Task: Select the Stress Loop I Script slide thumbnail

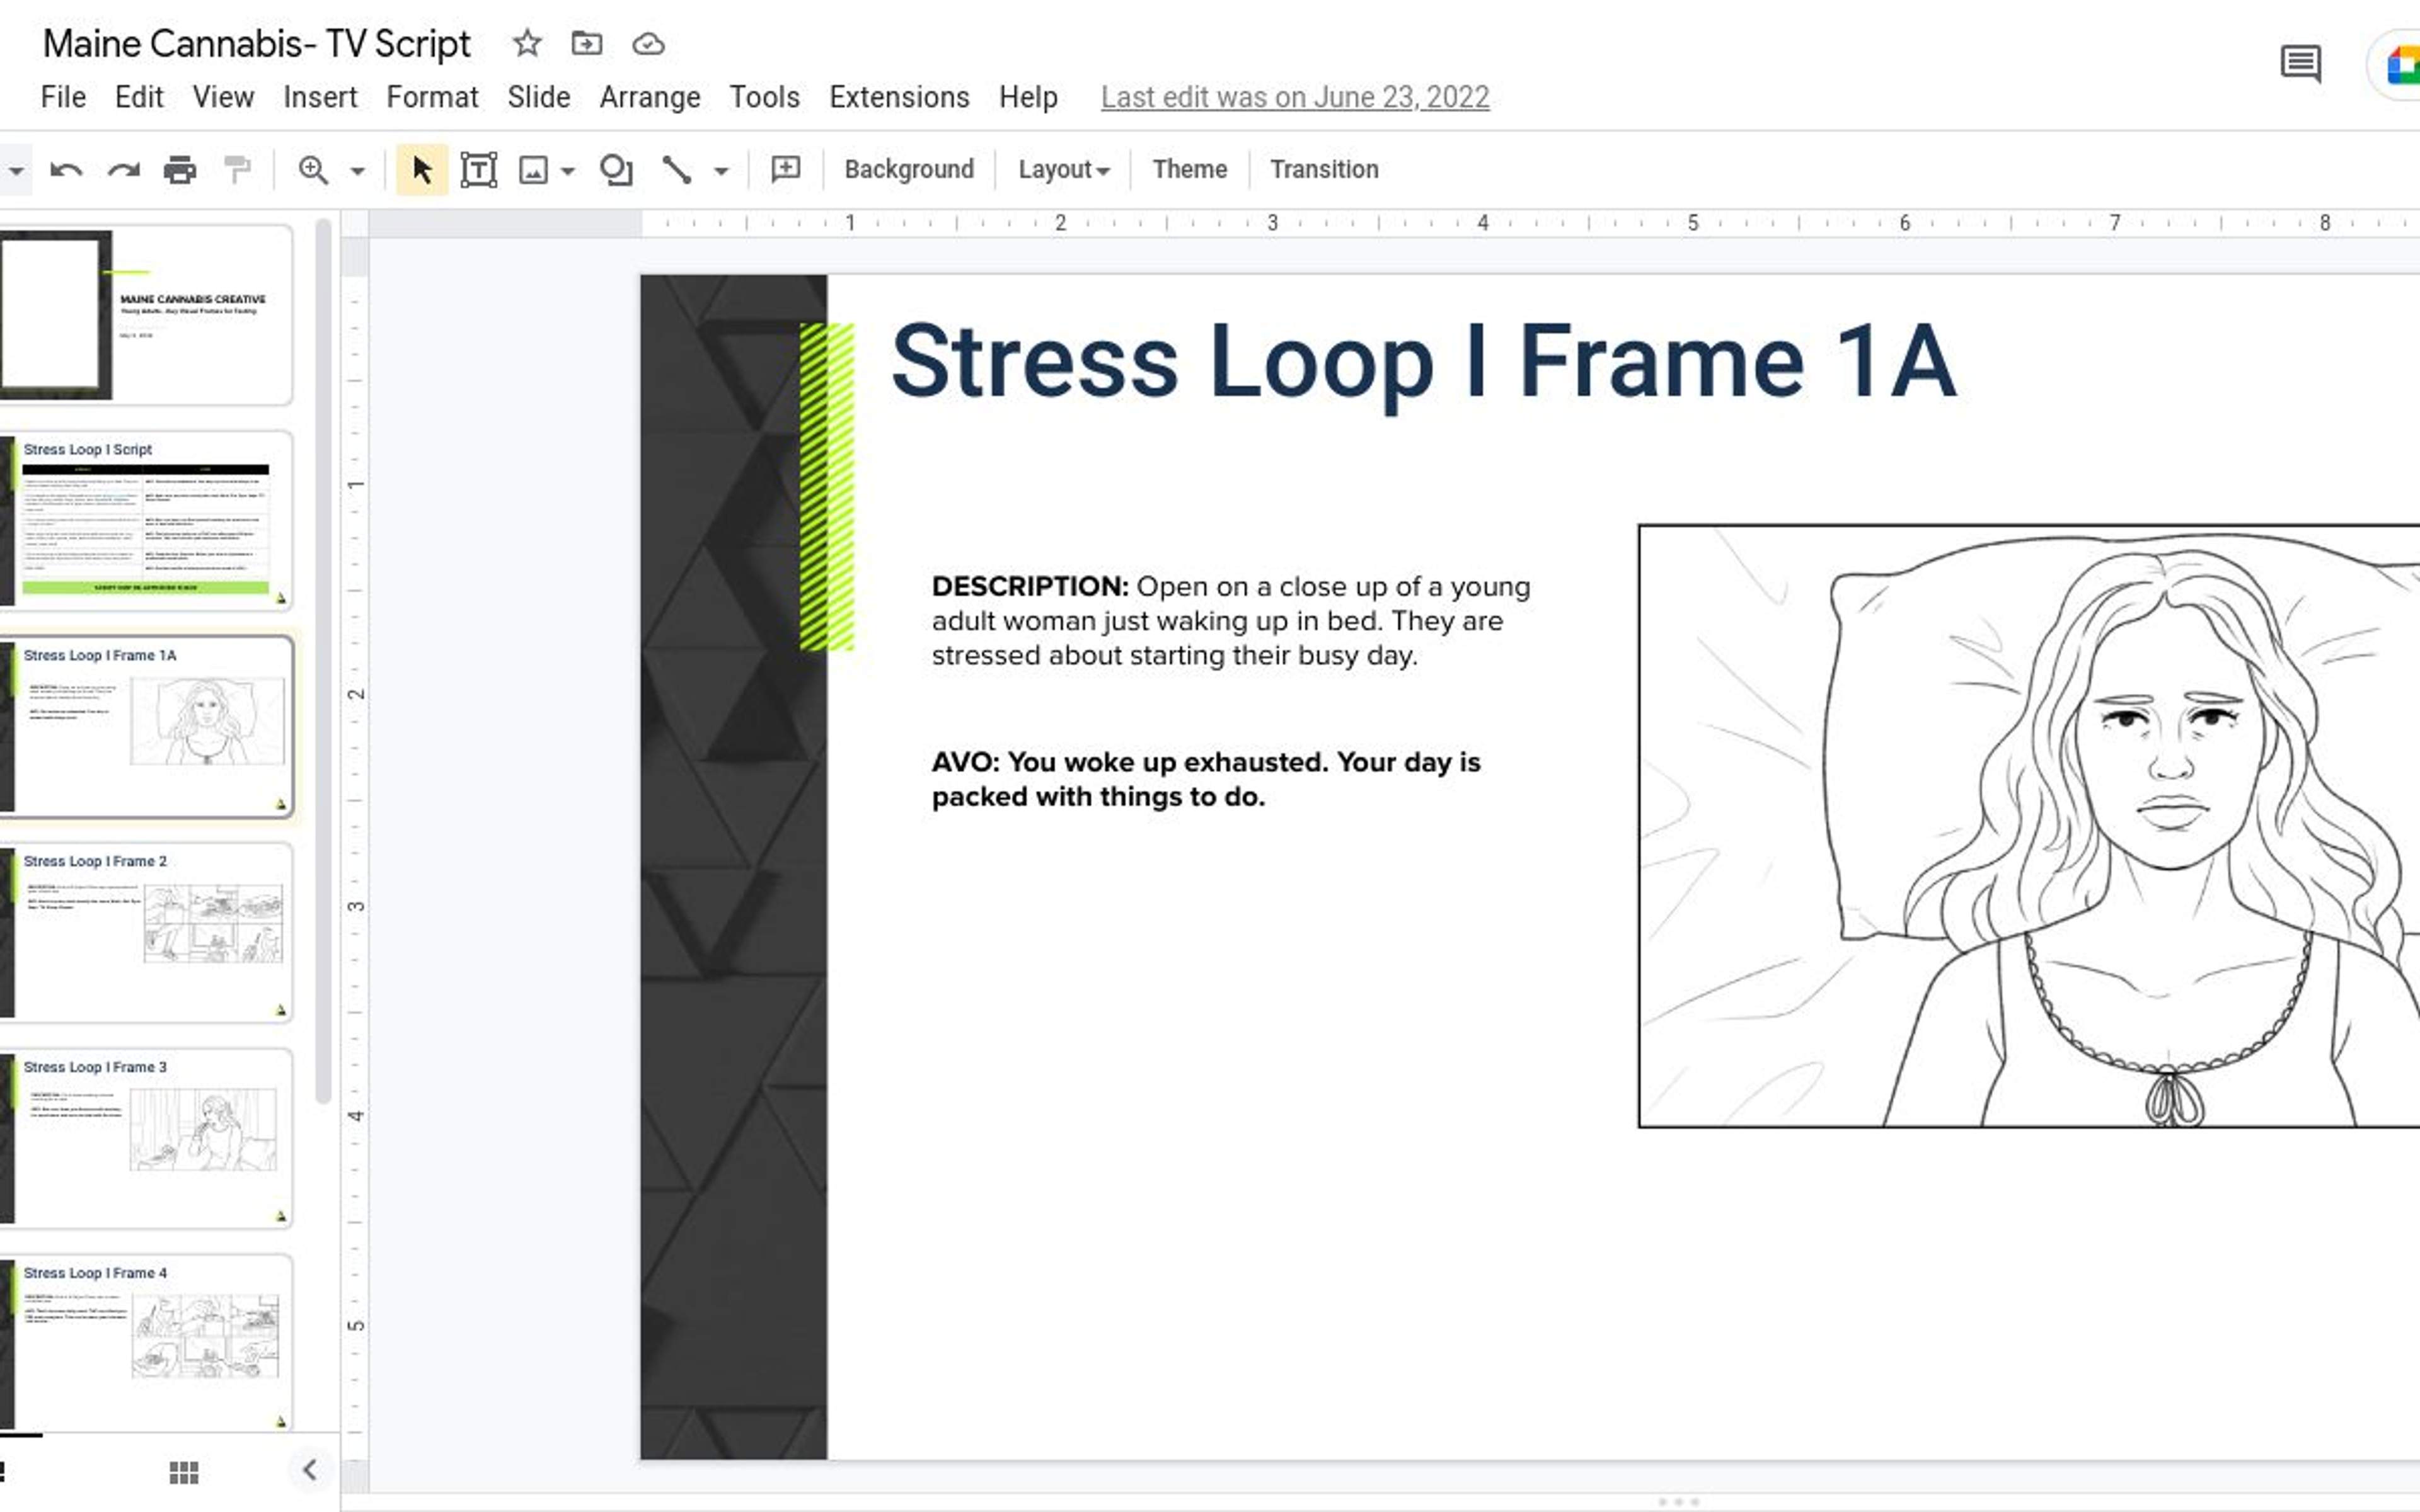Action: coord(146,521)
